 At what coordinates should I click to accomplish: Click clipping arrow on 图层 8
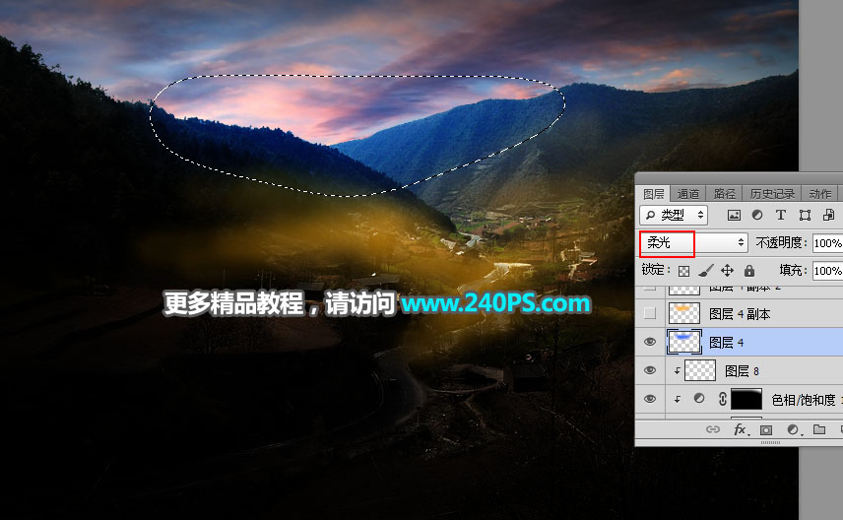tap(677, 370)
